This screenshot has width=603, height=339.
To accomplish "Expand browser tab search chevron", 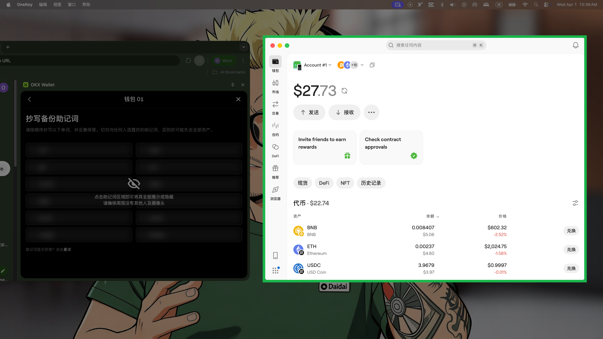I will pos(243,47).
